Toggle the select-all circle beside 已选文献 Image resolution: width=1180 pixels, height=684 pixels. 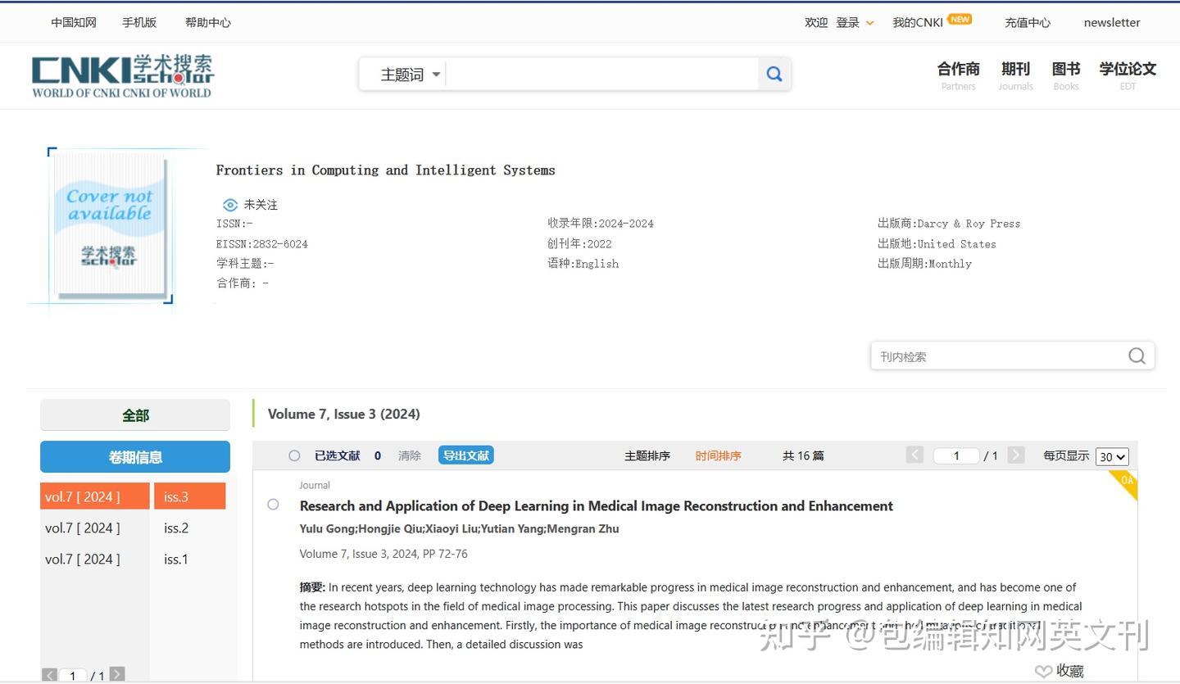point(294,455)
